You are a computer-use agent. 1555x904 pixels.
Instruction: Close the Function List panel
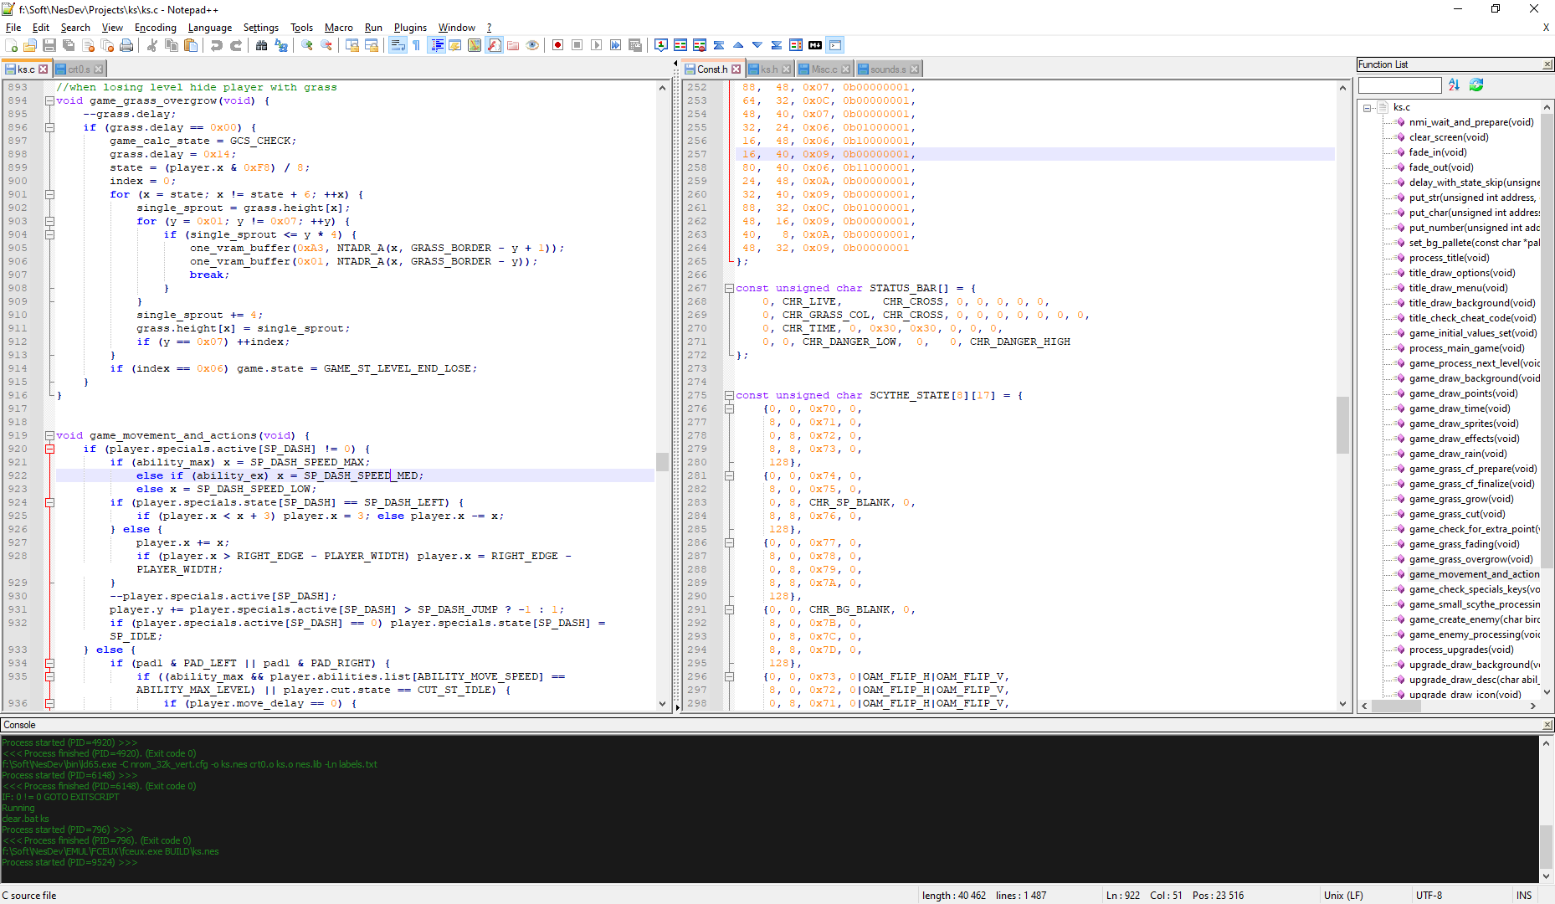point(1547,64)
